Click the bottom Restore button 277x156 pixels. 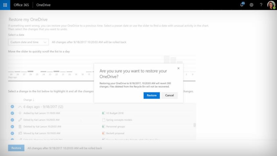16,148
